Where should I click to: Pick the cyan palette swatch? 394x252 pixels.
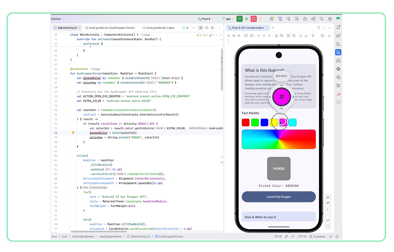(292, 122)
